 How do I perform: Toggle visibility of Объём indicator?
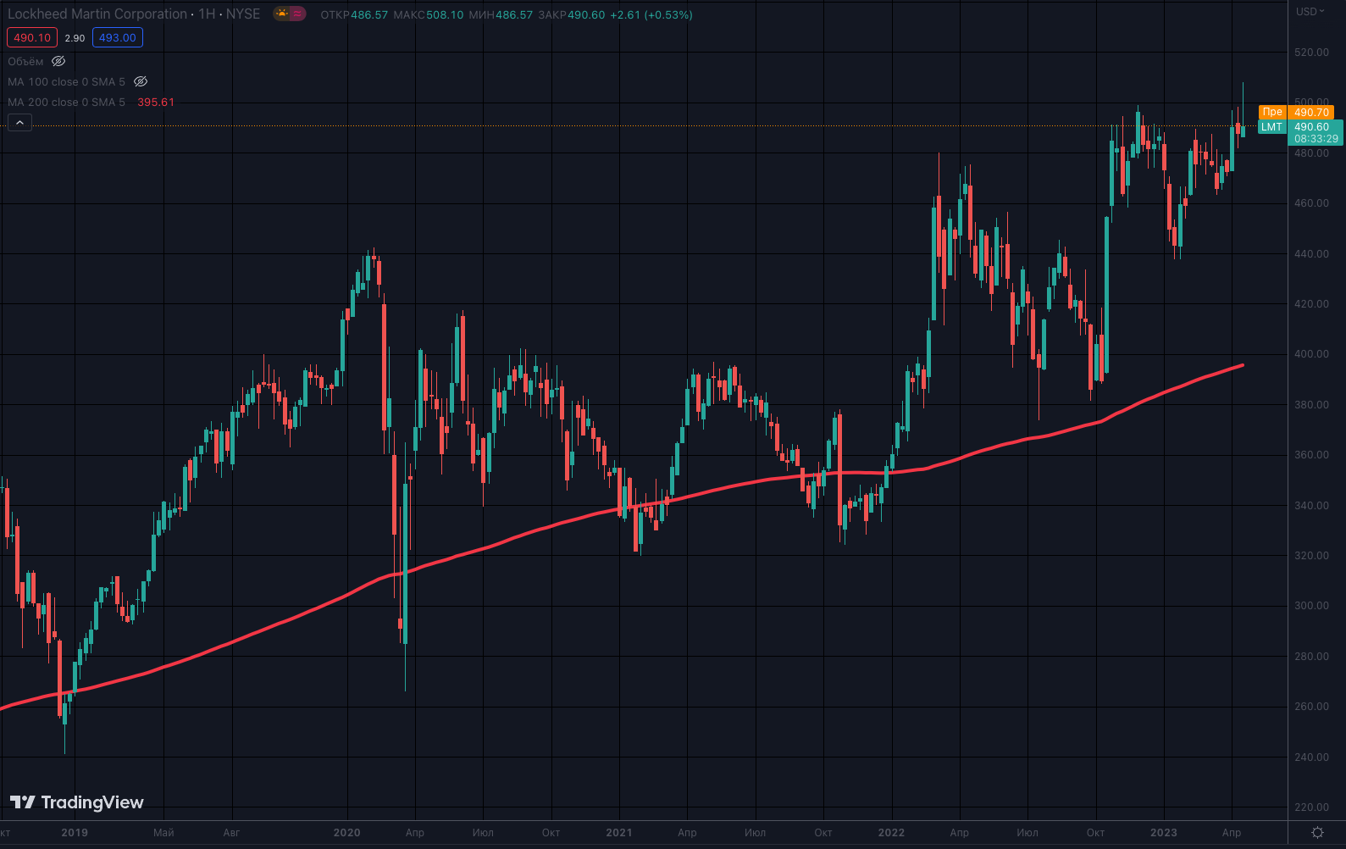point(58,61)
